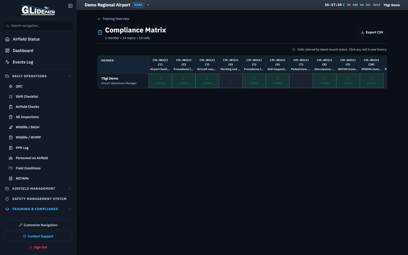The image size is (408, 255).
Task: Click the Airfield Status home icon
Action: coord(7,39)
